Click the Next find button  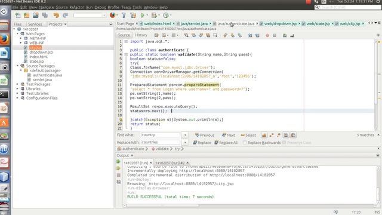pyautogui.click(x=228, y=135)
